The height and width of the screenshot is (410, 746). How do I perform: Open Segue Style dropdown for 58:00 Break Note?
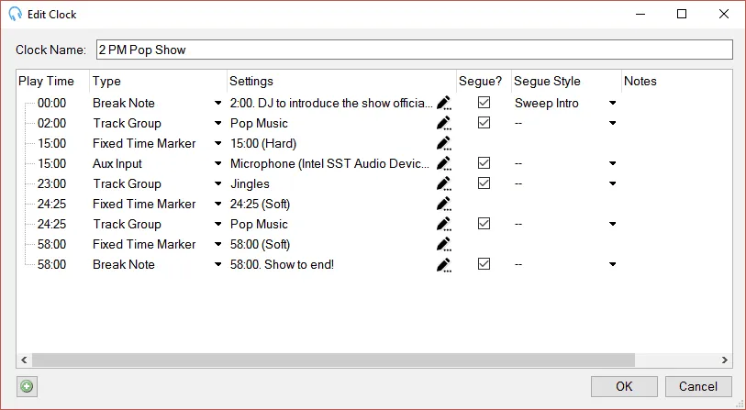pyautogui.click(x=613, y=264)
